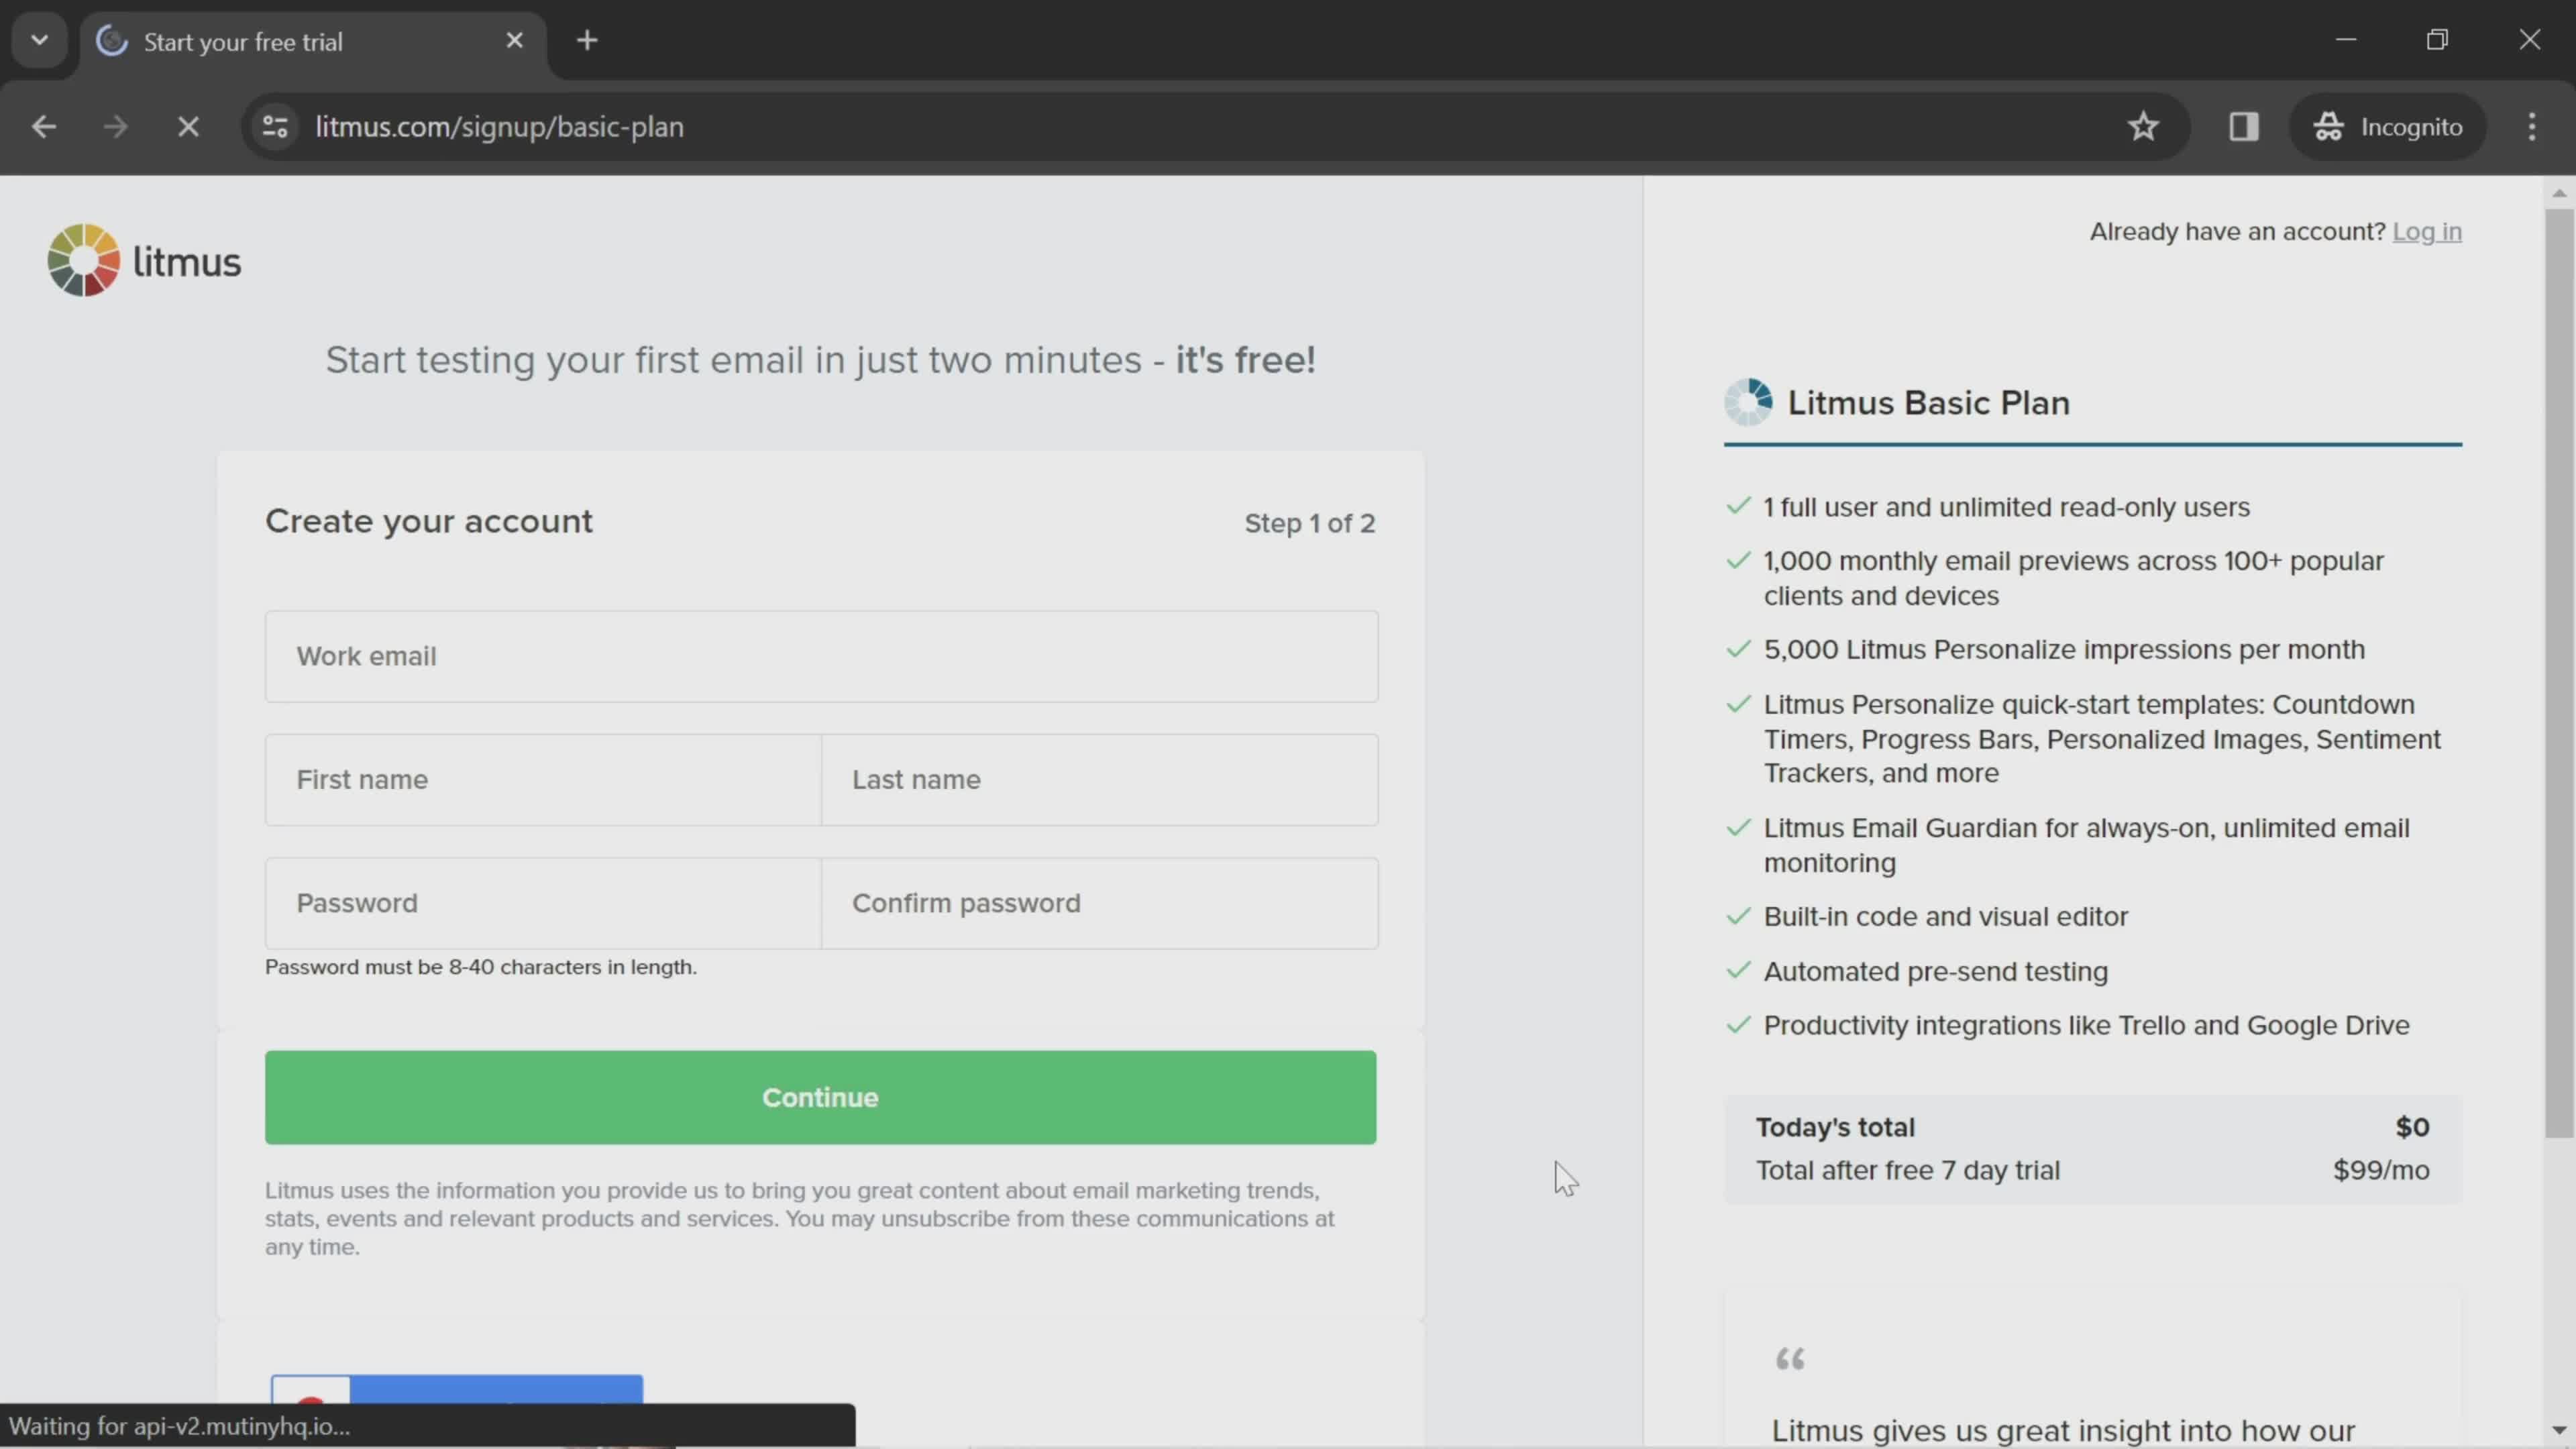Click the scrollbar's downward chevron

tap(2559, 1431)
